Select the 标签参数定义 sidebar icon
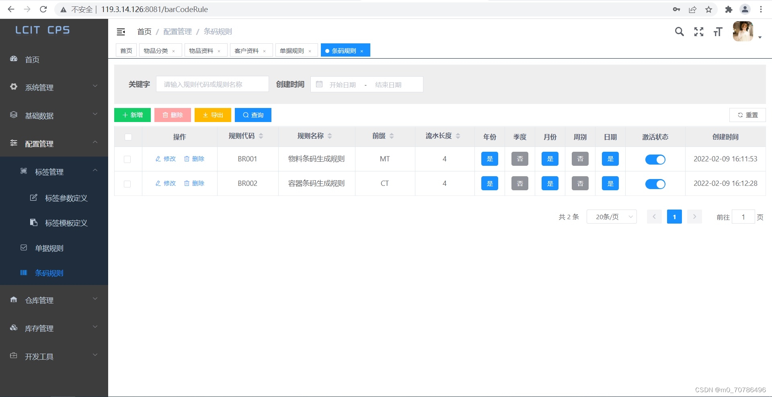Image resolution: width=772 pixels, height=397 pixels. click(x=34, y=197)
